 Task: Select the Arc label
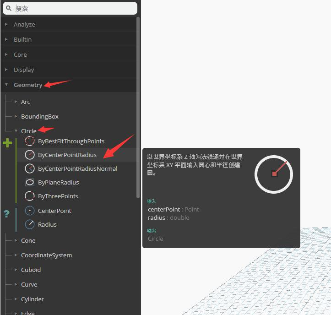(26, 102)
